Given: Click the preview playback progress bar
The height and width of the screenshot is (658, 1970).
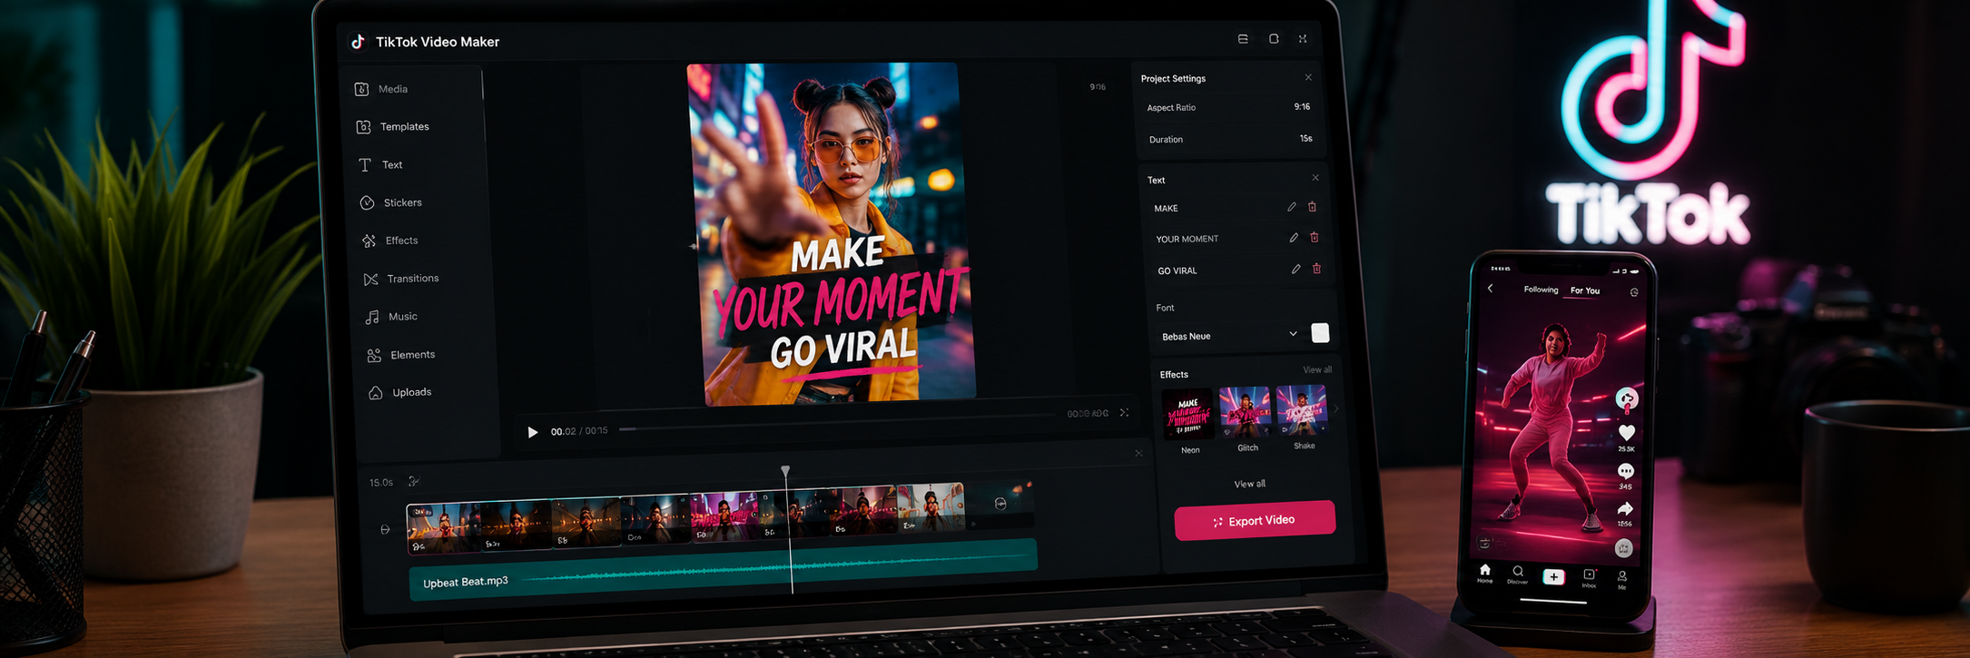Looking at the screenshot, I should 837,421.
